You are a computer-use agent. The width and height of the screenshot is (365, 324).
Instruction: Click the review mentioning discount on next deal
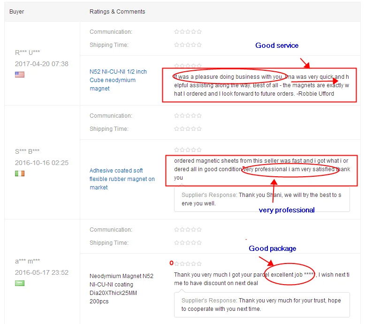pos(262,279)
